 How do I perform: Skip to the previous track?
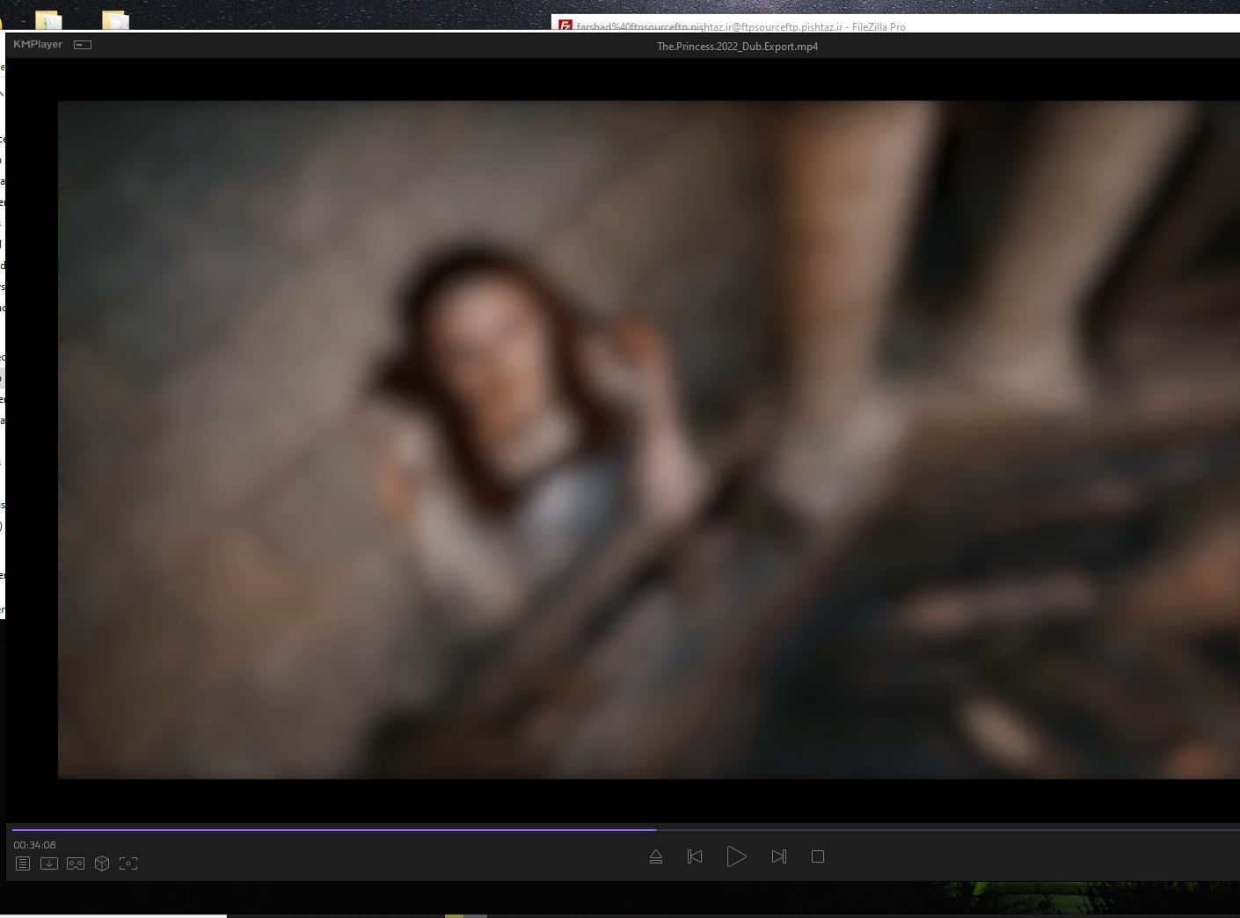coord(695,856)
